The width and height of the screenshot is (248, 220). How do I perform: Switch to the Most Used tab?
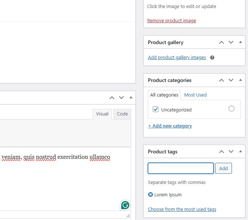click(x=195, y=95)
